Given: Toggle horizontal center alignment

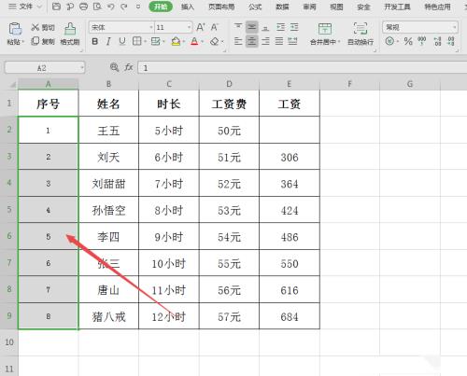Looking at the screenshot, I should click(252, 41).
